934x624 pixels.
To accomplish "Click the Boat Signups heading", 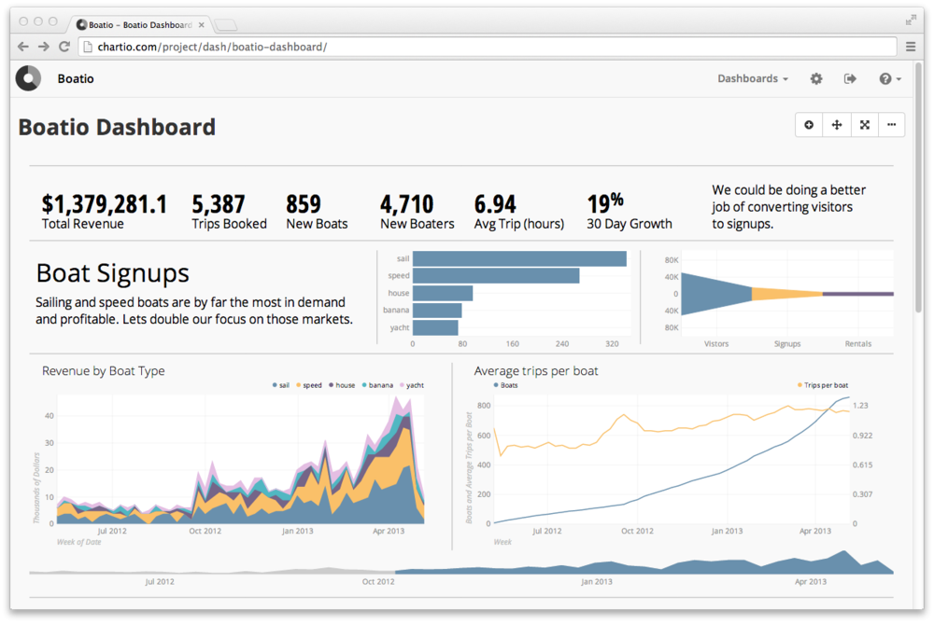I will coord(113,273).
